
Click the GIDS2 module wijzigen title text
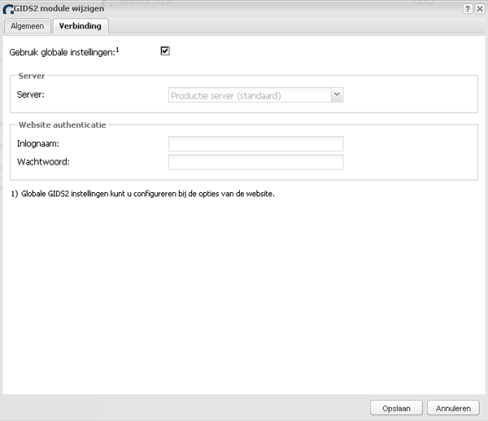(x=59, y=9)
